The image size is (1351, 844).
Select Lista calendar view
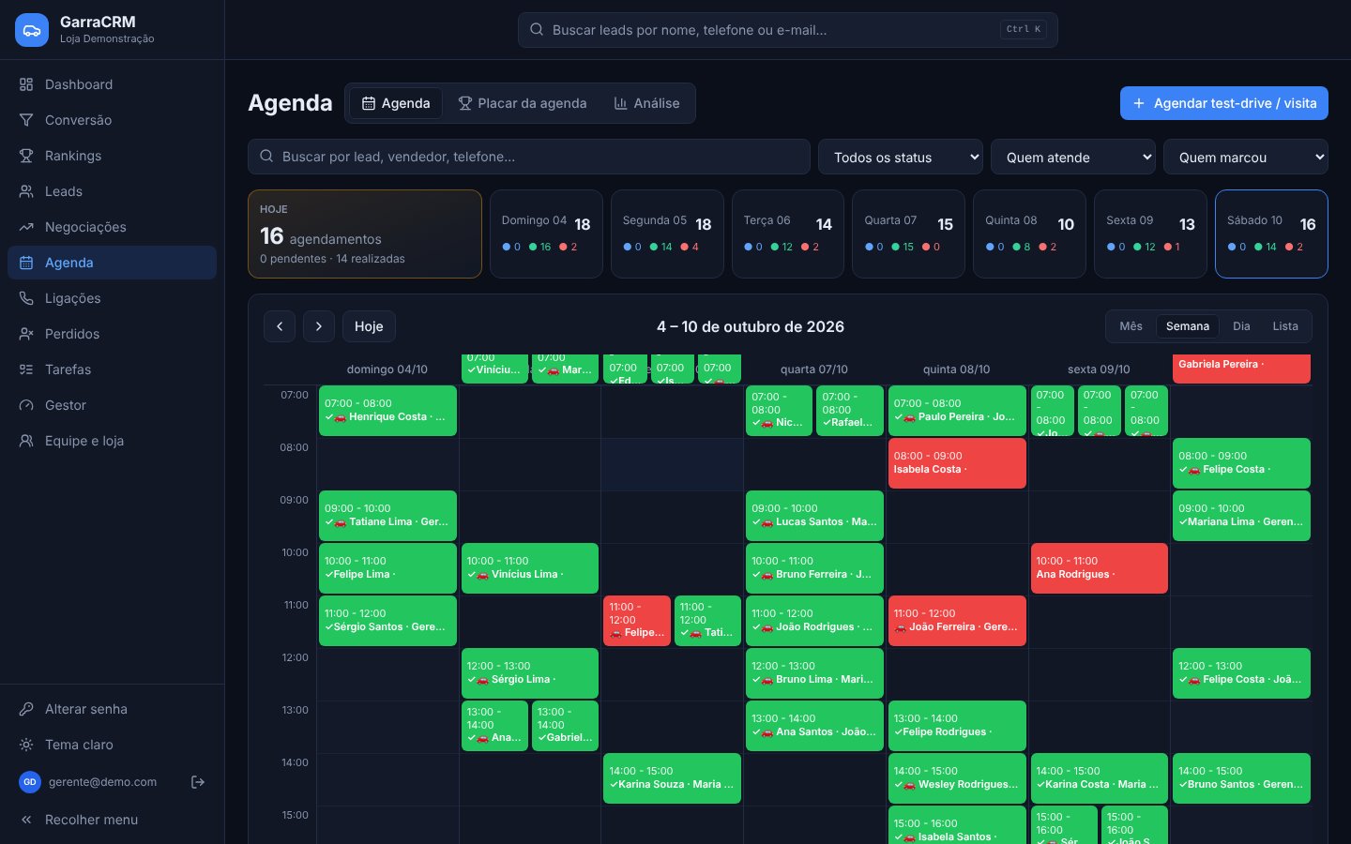[1285, 326]
